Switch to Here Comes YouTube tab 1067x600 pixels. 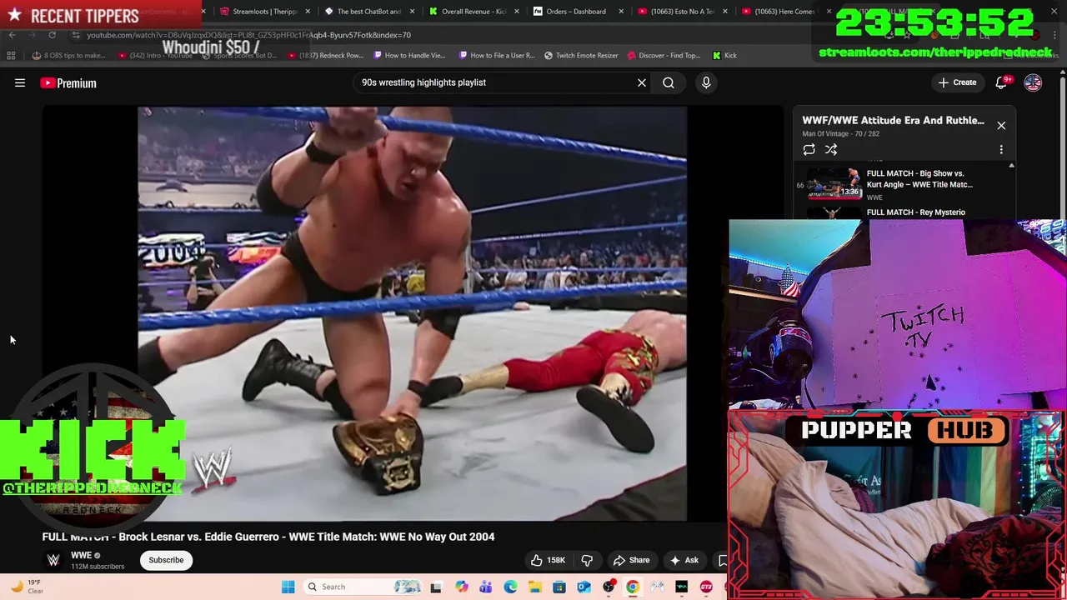click(x=784, y=12)
